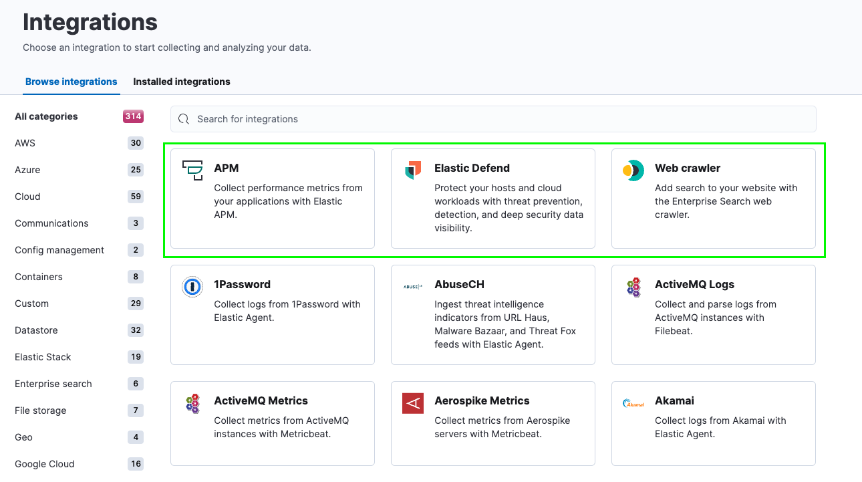Show Containers category integrations
This screenshot has height=482, width=862.
coord(39,277)
